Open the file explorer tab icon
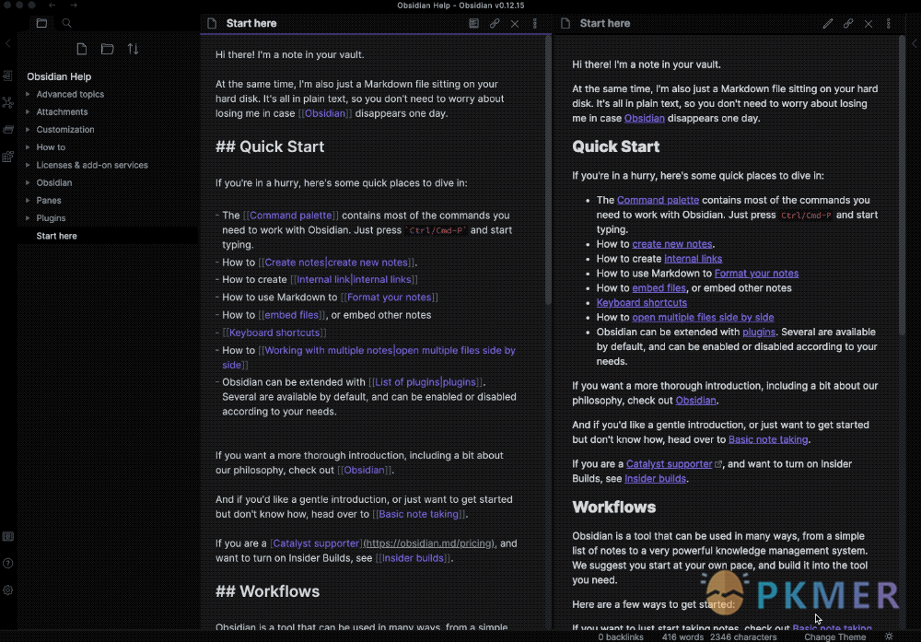This screenshot has height=642, width=921. 41,23
